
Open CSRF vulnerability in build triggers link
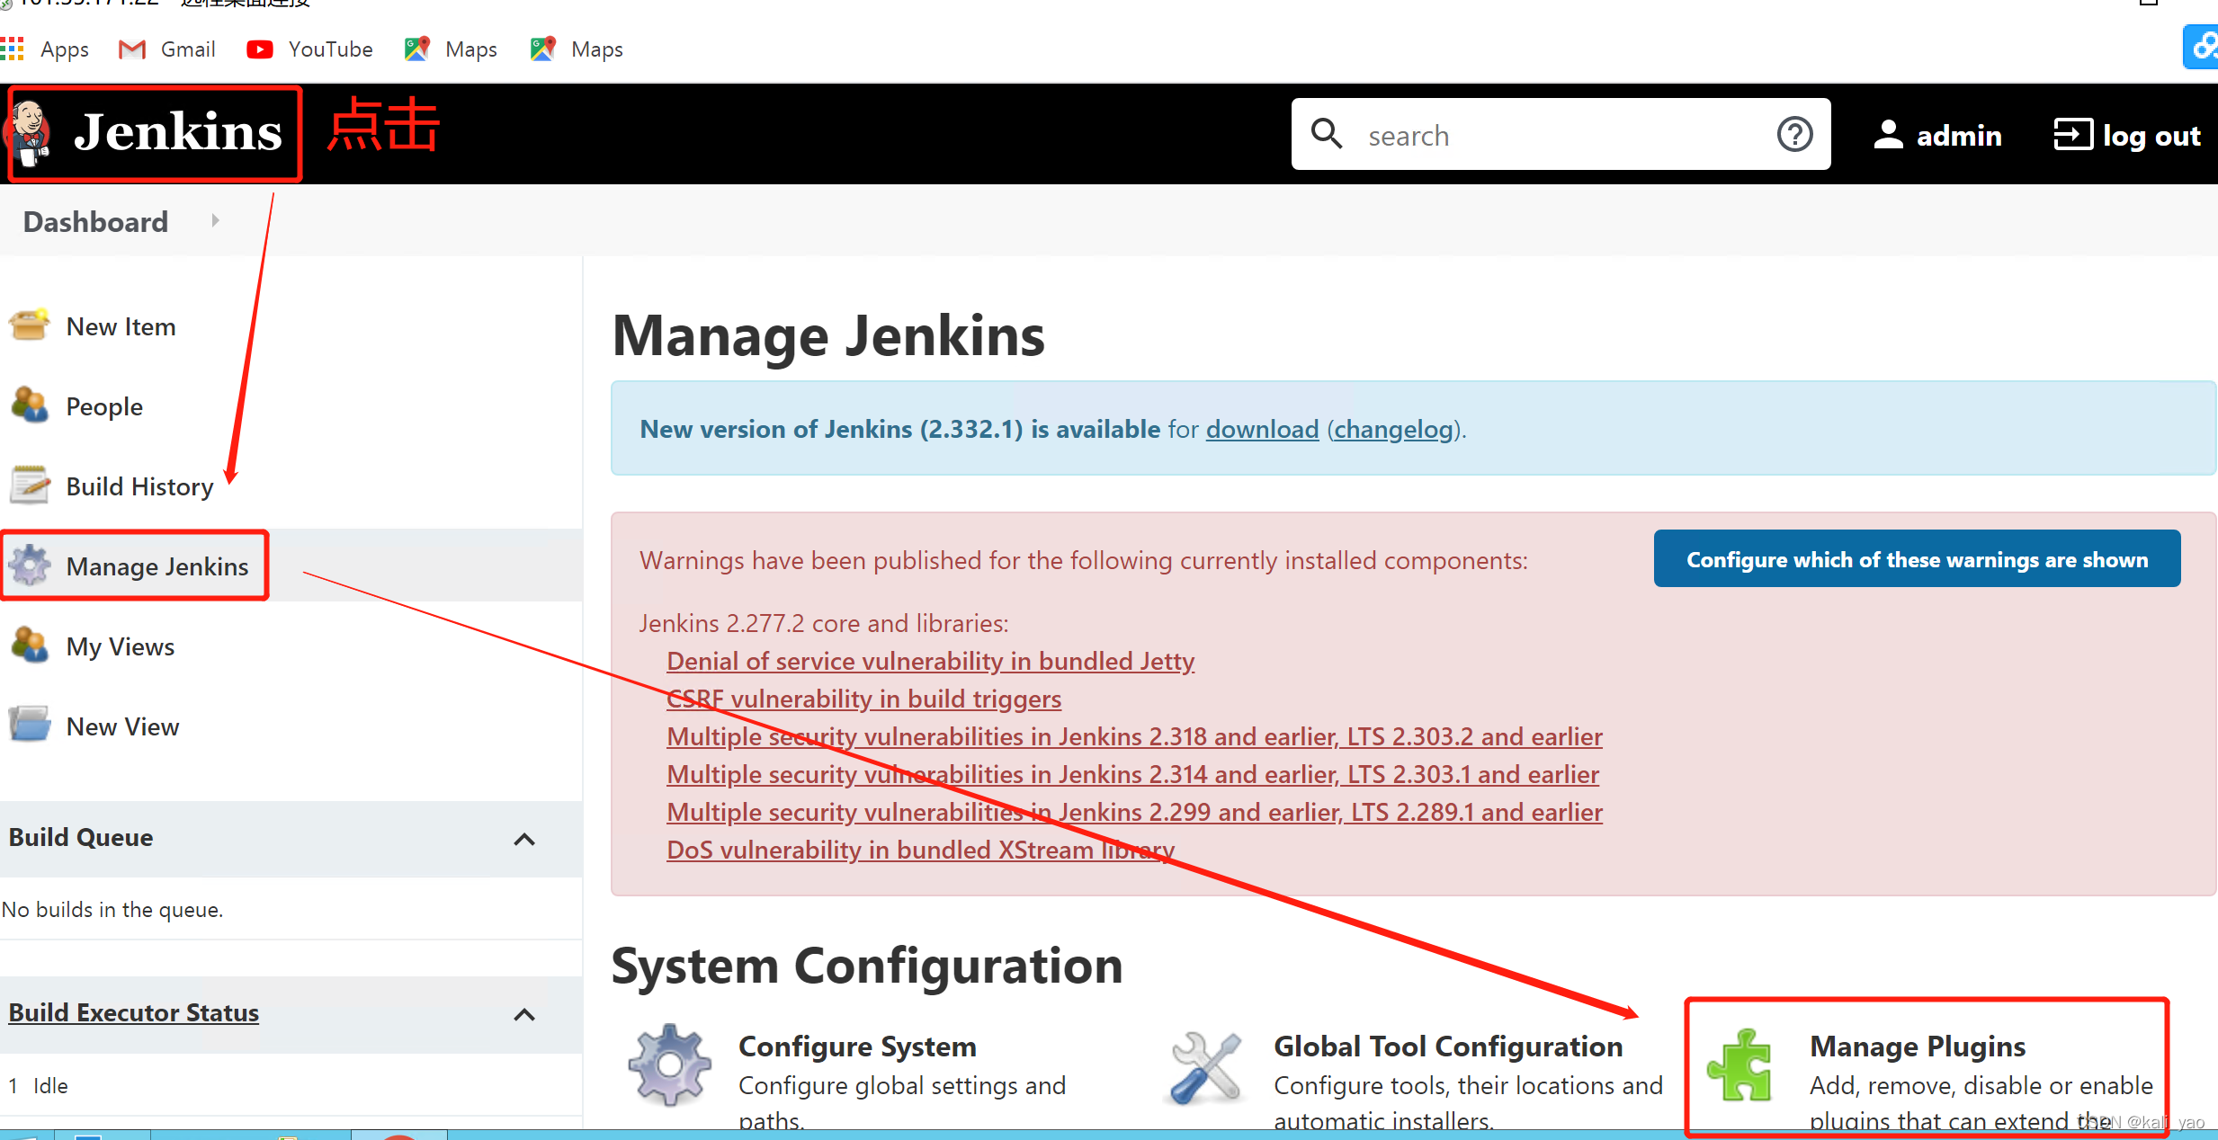tap(863, 699)
